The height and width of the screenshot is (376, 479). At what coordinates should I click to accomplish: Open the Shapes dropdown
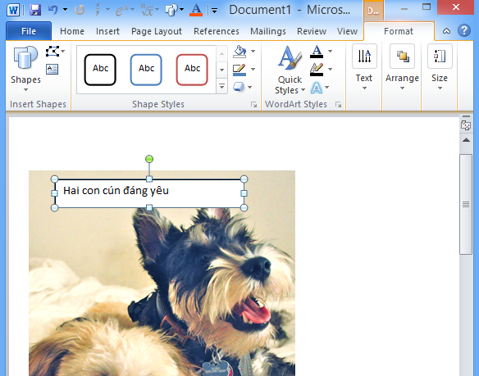tap(25, 70)
